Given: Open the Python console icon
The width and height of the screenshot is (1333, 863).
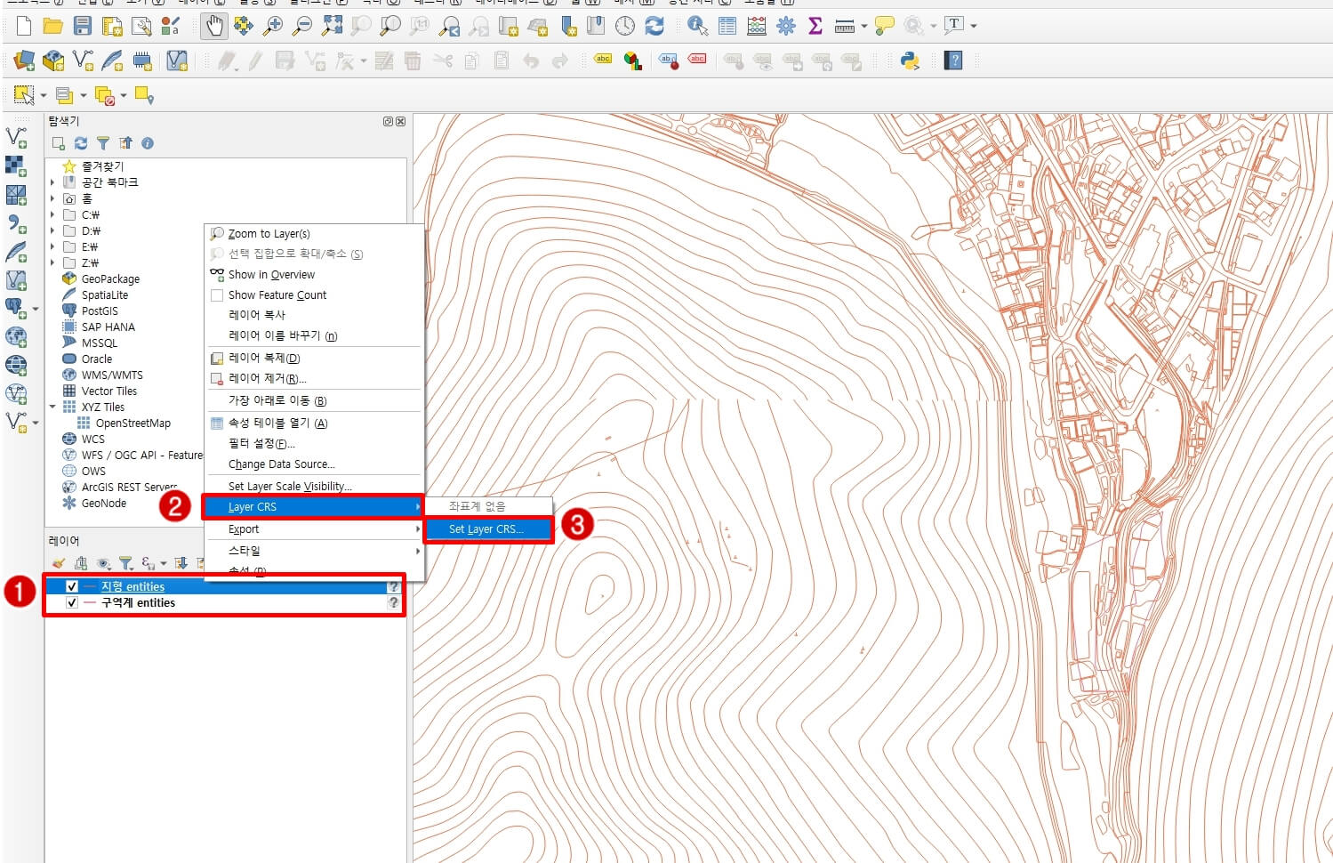Looking at the screenshot, I should (x=910, y=60).
